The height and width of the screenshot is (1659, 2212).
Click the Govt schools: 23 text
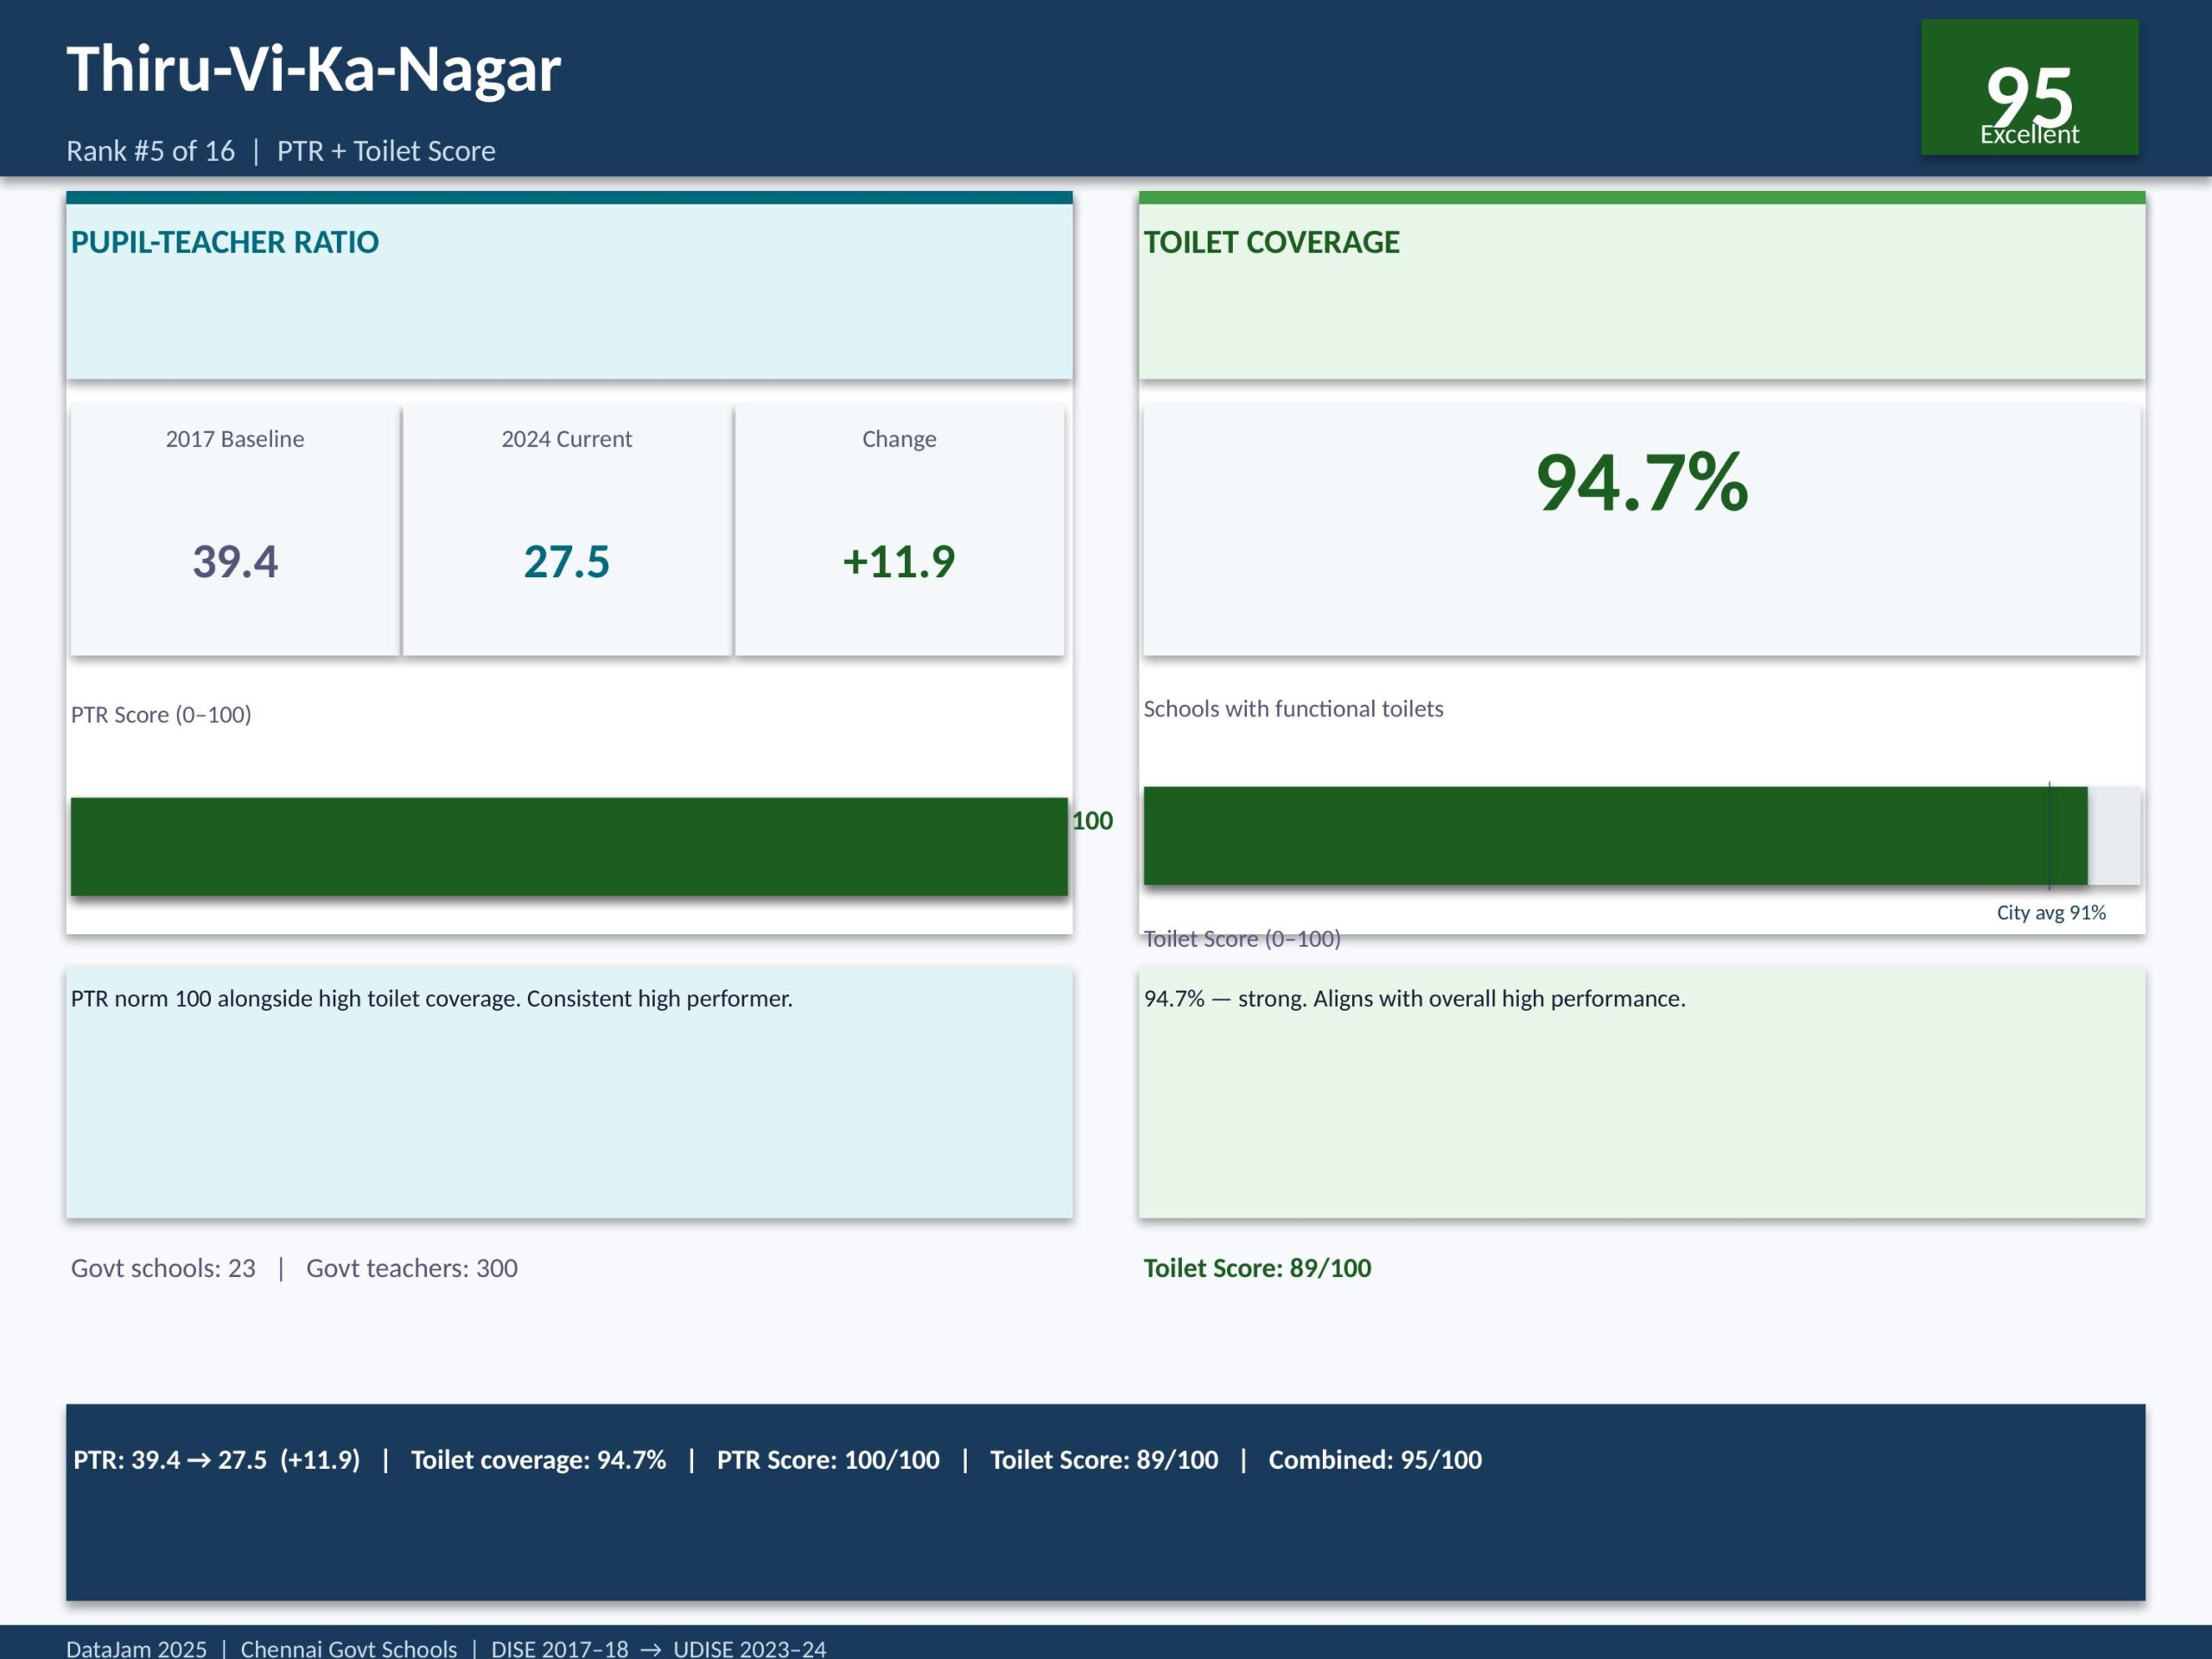(163, 1268)
